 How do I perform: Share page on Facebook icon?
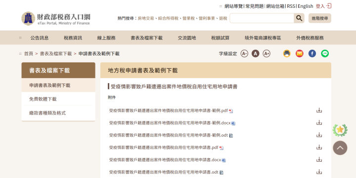coord(312,54)
